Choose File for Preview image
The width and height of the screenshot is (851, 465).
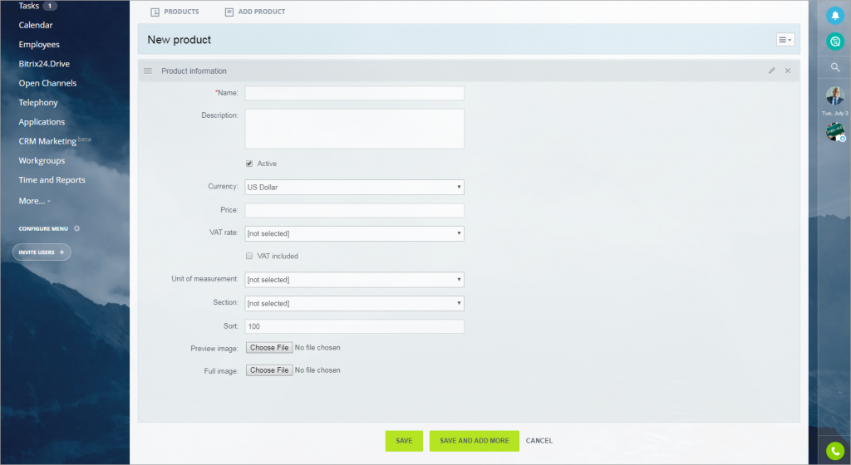(269, 347)
